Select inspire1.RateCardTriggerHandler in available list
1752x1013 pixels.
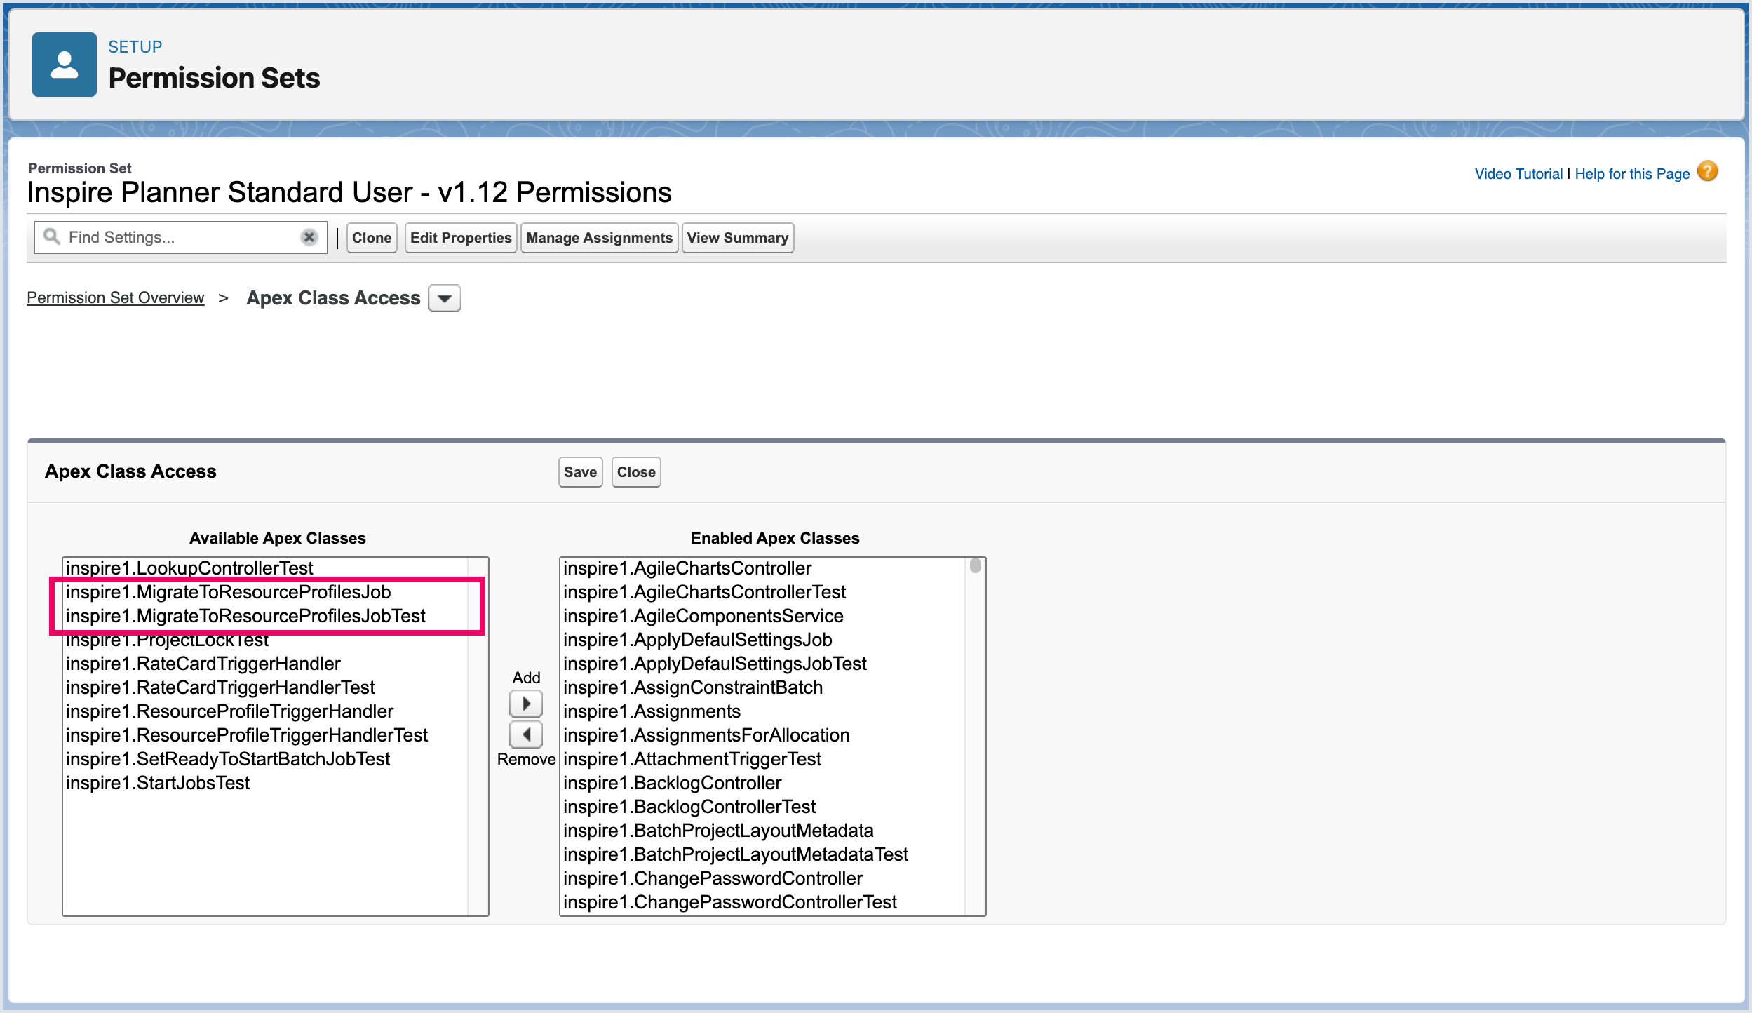pyautogui.click(x=266, y=664)
